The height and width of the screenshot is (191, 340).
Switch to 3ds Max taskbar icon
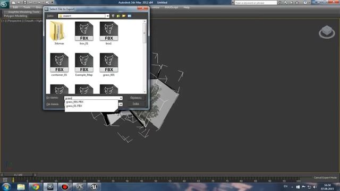[x=50, y=187]
